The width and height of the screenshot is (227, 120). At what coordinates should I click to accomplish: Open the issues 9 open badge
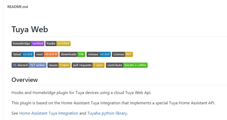59,65
